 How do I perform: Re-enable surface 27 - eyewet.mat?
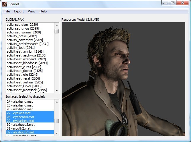[x=30, y=113]
